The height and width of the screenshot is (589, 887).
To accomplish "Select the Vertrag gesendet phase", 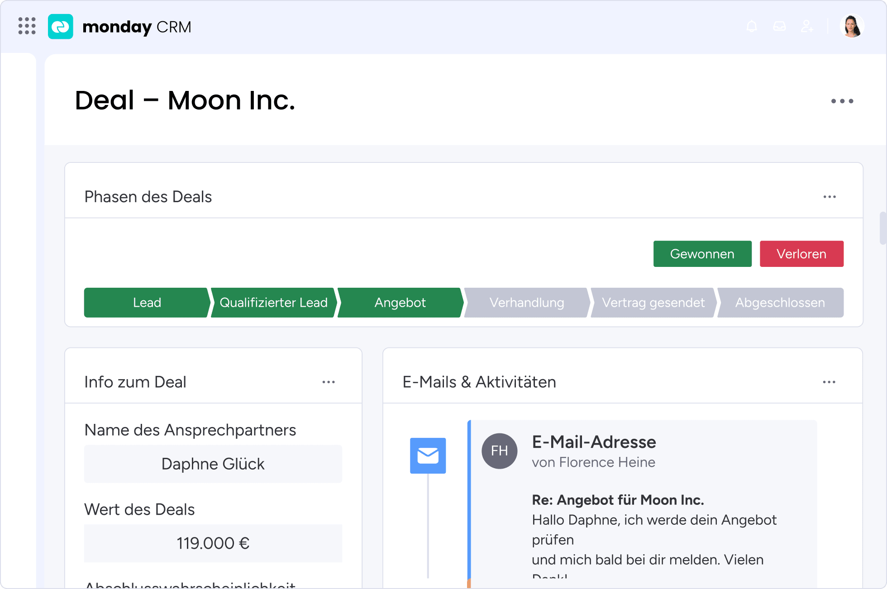I will click(x=653, y=303).
